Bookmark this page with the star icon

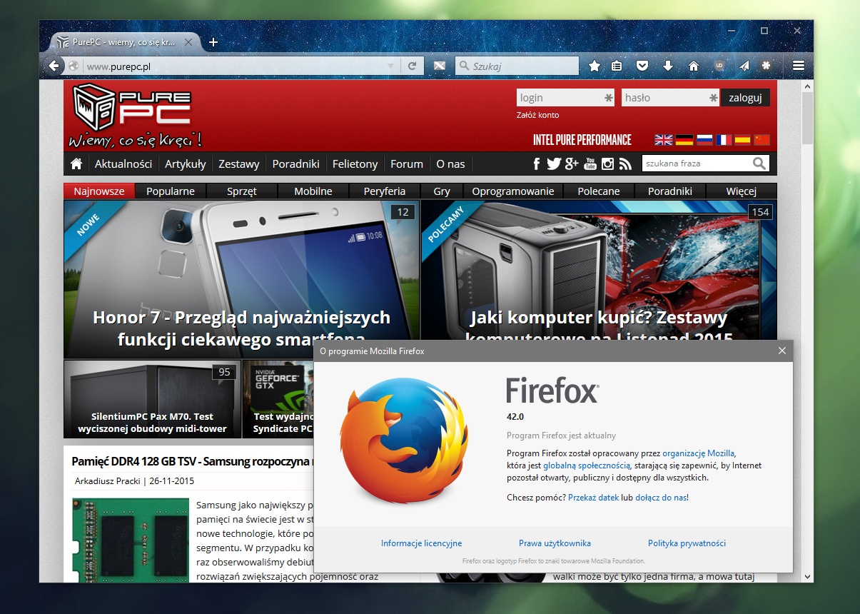(594, 66)
